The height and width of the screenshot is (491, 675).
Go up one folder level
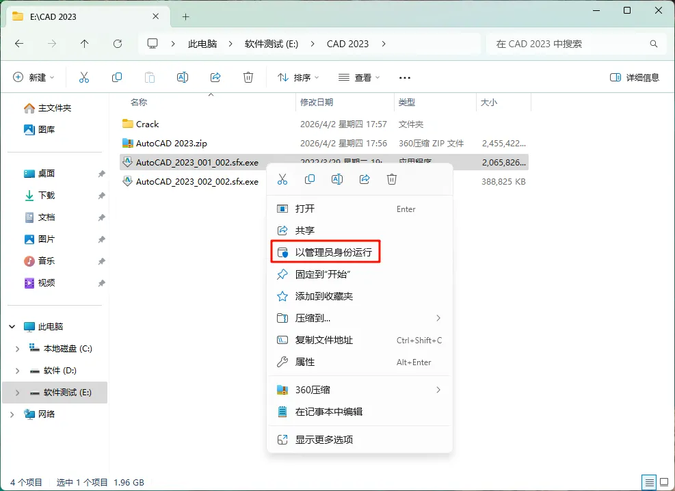[84, 44]
